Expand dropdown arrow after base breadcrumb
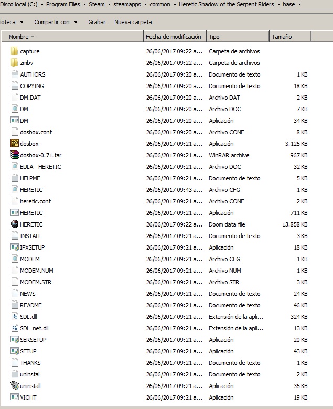The width and height of the screenshot is (333, 409). (299, 4)
